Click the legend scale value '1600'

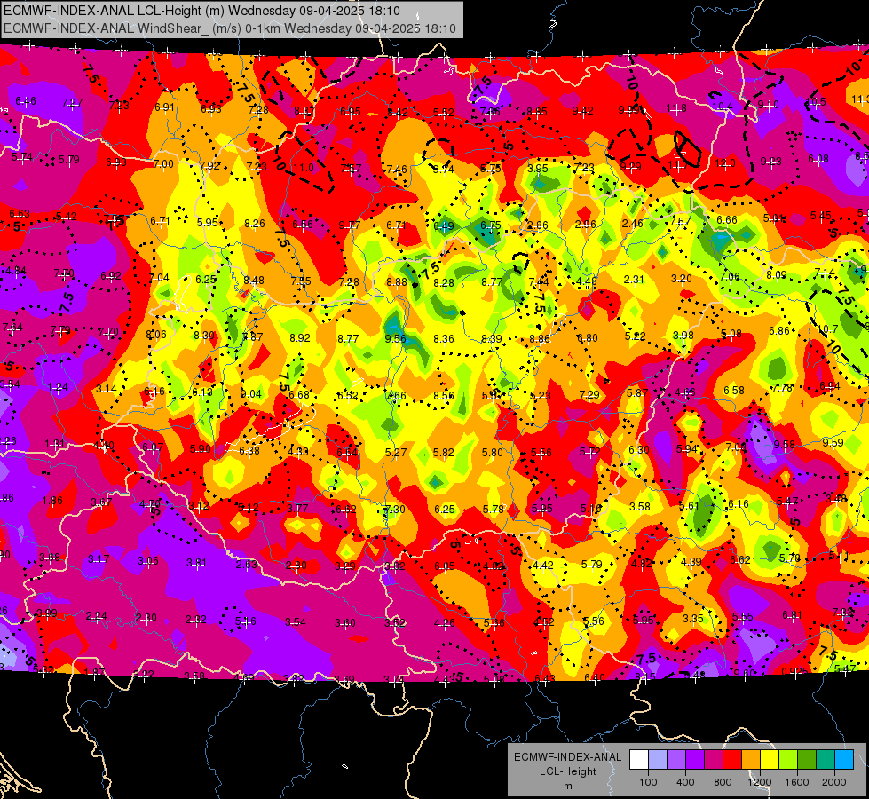(x=796, y=782)
